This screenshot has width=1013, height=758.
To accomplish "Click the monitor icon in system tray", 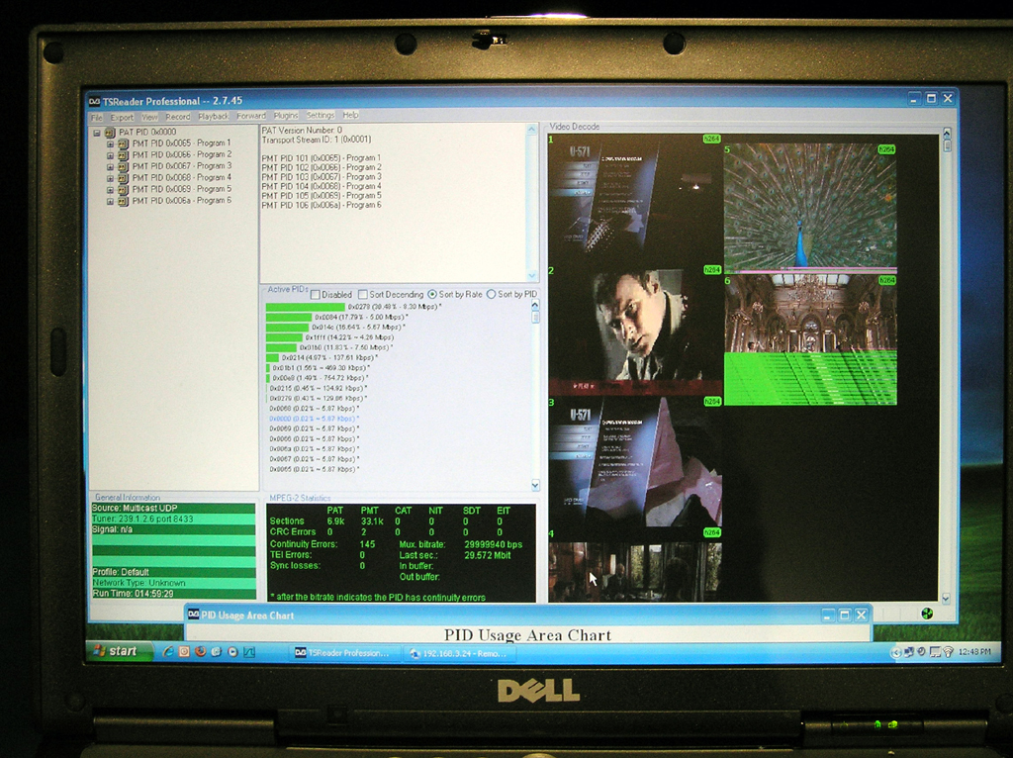I will [935, 652].
